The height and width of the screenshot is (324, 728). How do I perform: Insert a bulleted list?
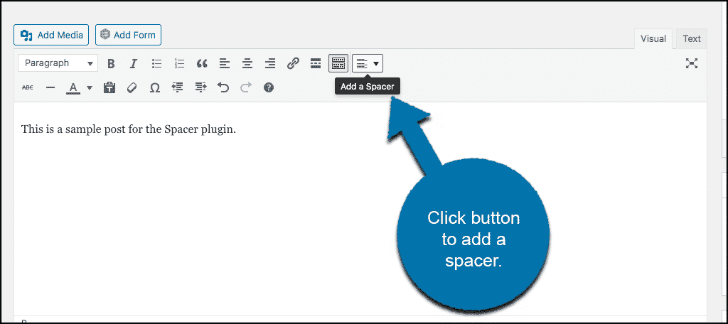(156, 63)
